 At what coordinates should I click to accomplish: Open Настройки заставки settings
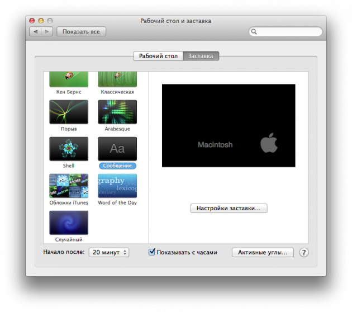pos(229,208)
